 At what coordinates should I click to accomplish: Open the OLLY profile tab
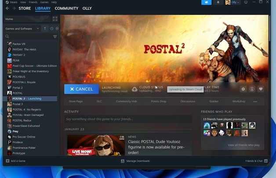click(x=87, y=8)
